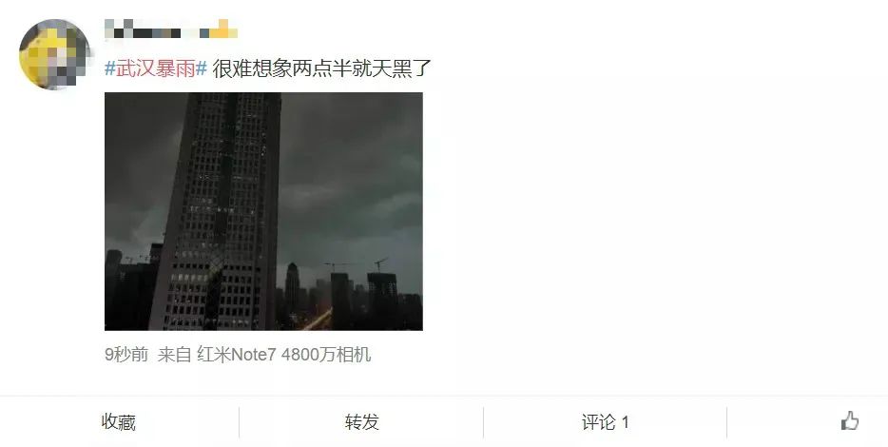This screenshot has width=888, height=447.
Task: Click the 9秒前 timestamp
Action: (126, 355)
